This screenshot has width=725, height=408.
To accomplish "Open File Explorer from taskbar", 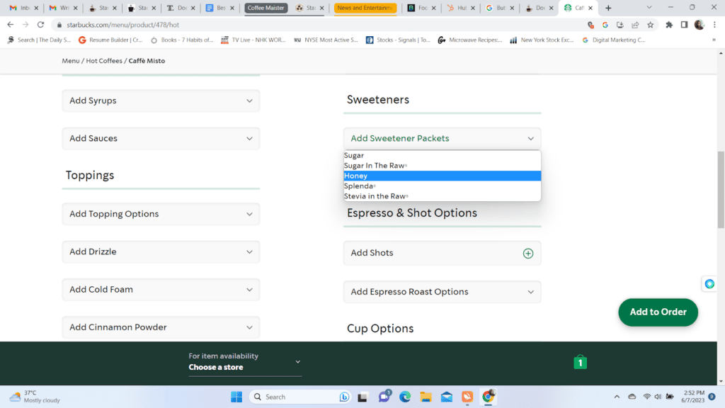I will 426,397.
